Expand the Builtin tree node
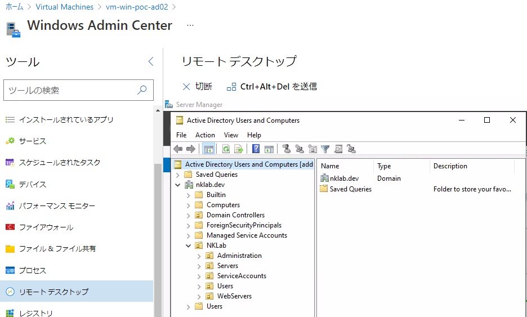Image resolution: width=527 pixels, height=317 pixels. coord(189,195)
